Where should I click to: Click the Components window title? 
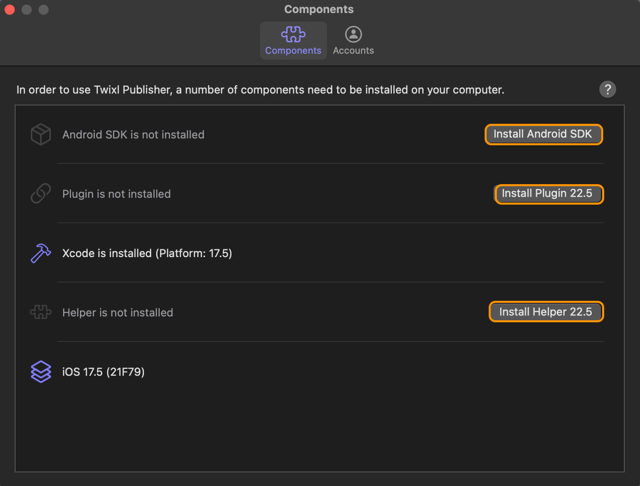click(319, 10)
